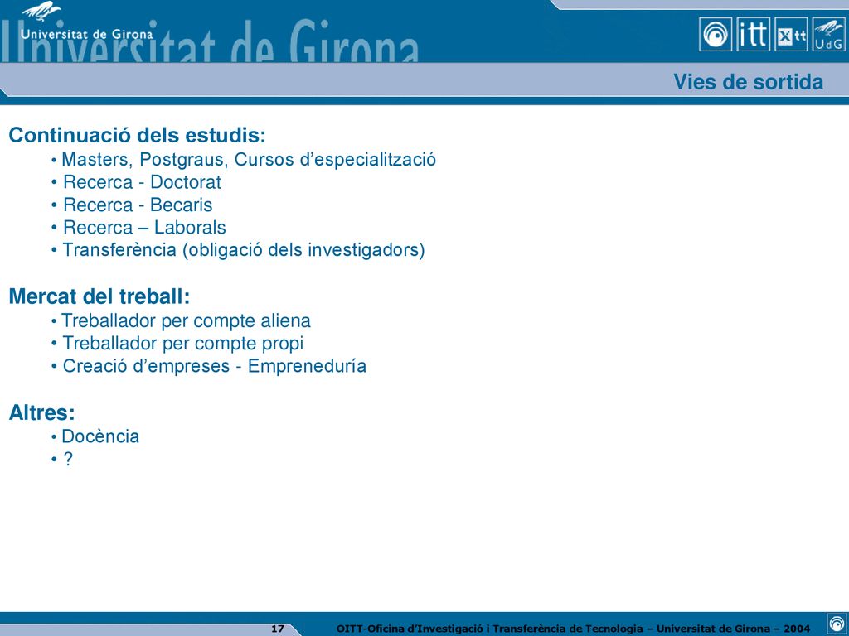Viewport: 849px width, 636px height.
Task: Select the 'Recerca - Doctorat' bullet
Action: click(137, 182)
